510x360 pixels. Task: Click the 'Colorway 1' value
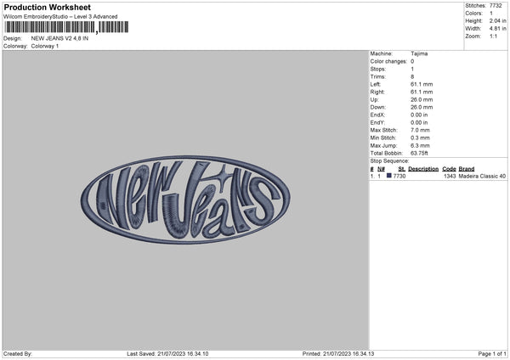pos(45,46)
